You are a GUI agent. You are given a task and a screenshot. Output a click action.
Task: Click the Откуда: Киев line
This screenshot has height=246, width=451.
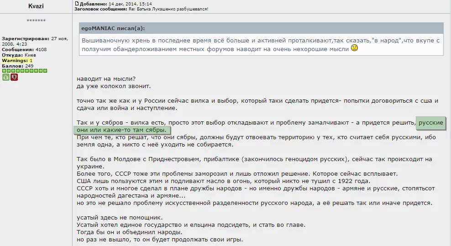(x=19, y=55)
